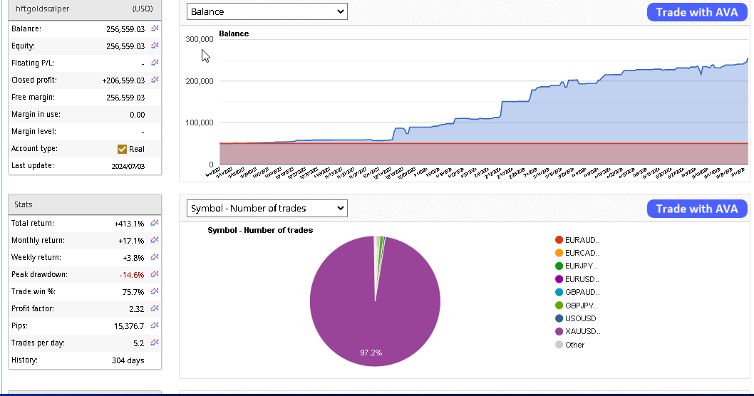Click chart icon next to Balance value
This screenshot has width=754, height=396.
(x=155, y=28)
